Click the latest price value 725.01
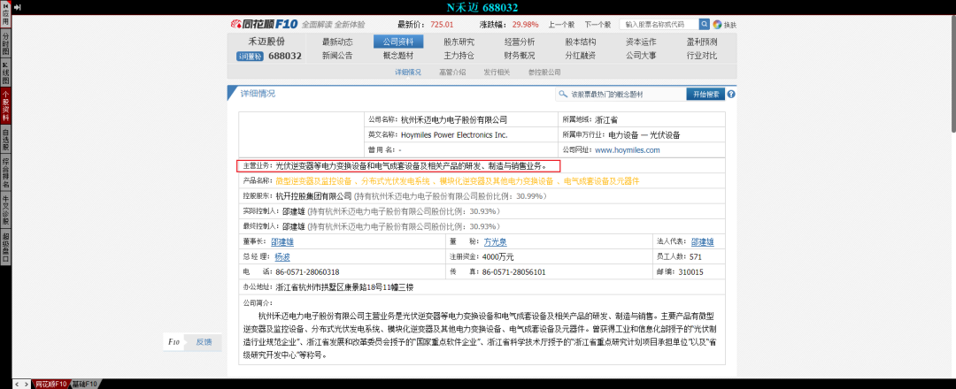Viewport: 956px width, 389px height. [442, 25]
